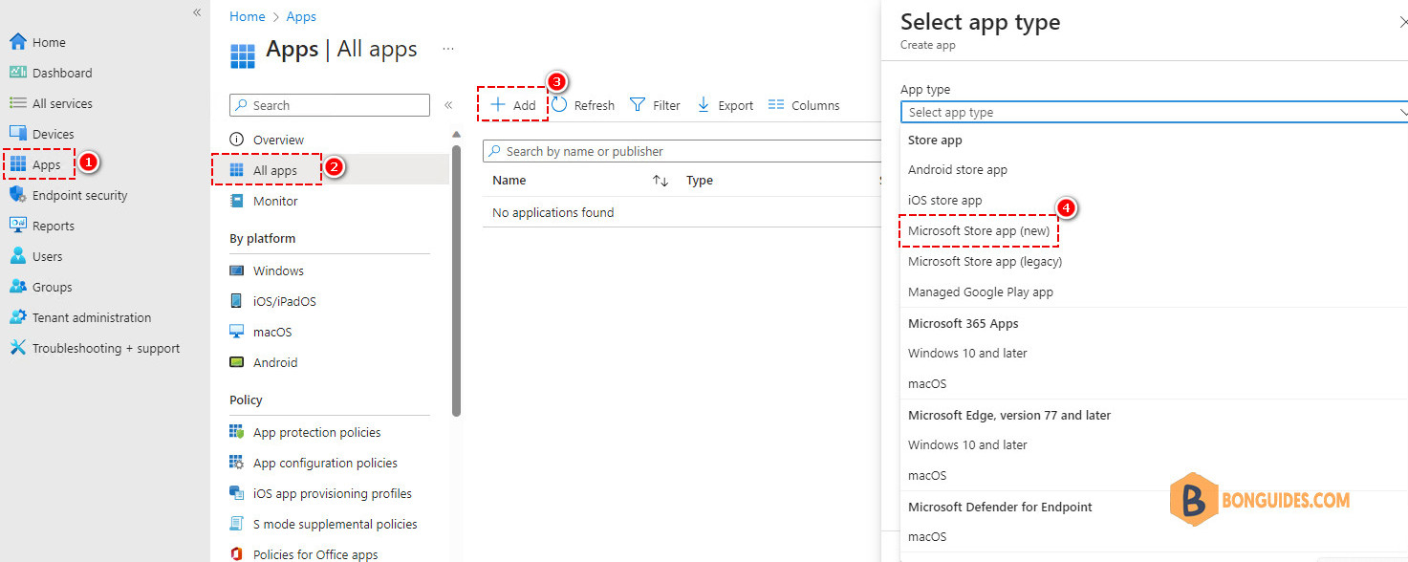
Task: Select the macOS platform item under By platform
Action: tap(261, 332)
